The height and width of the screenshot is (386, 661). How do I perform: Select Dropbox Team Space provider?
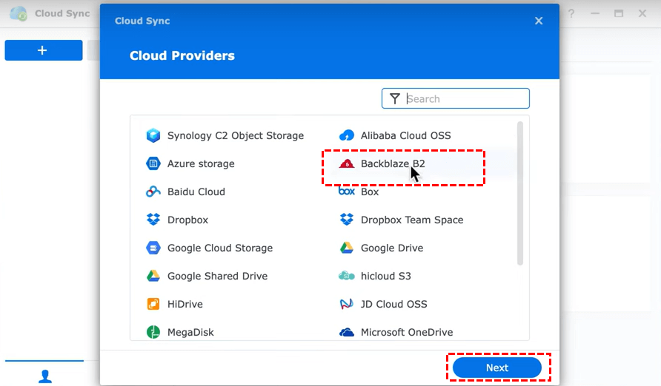[411, 220]
